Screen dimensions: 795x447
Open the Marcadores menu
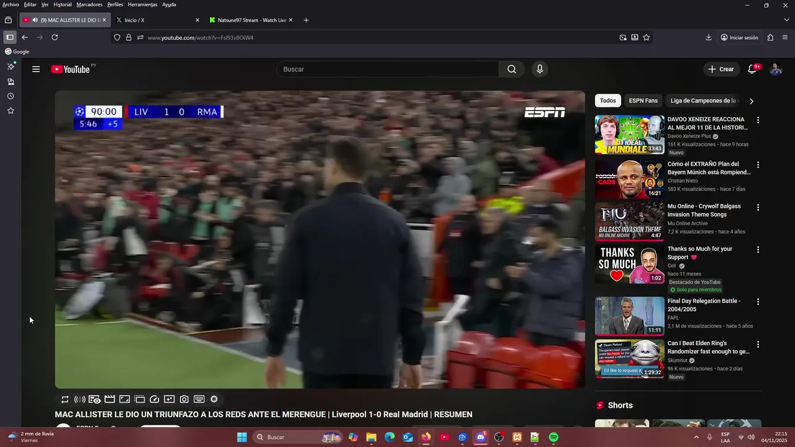coord(89,4)
